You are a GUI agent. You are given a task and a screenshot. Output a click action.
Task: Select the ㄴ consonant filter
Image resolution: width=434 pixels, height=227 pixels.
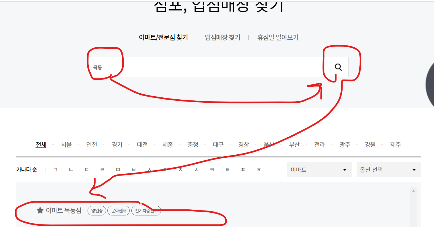[x=71, y=169]
